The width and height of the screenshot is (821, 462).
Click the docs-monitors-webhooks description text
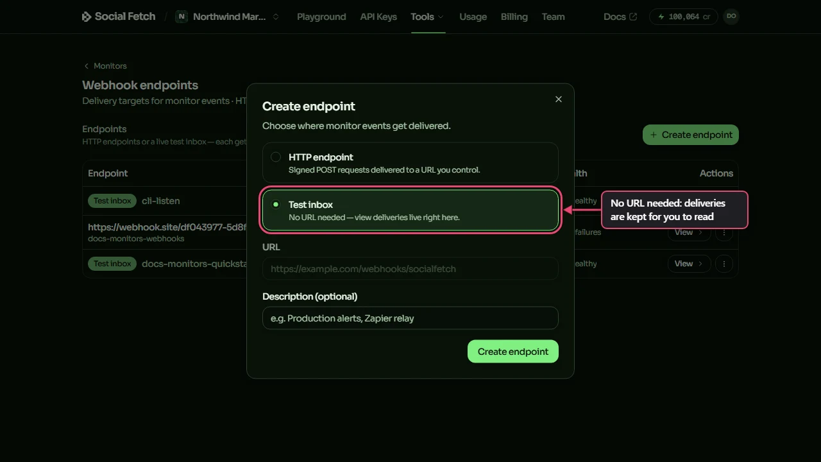pyautogui.click(x=136, y=239)
